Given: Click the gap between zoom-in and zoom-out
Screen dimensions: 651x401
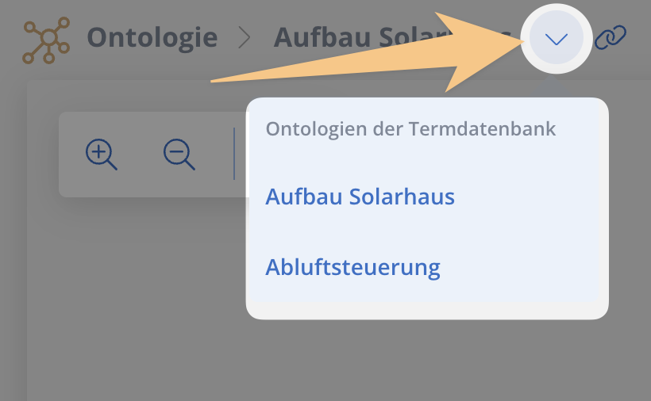Looking at the screenshot, I should click(141, 155).
